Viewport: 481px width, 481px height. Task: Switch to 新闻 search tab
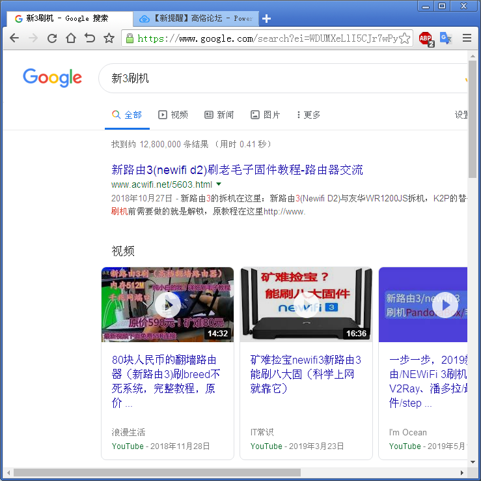point(219,115)
